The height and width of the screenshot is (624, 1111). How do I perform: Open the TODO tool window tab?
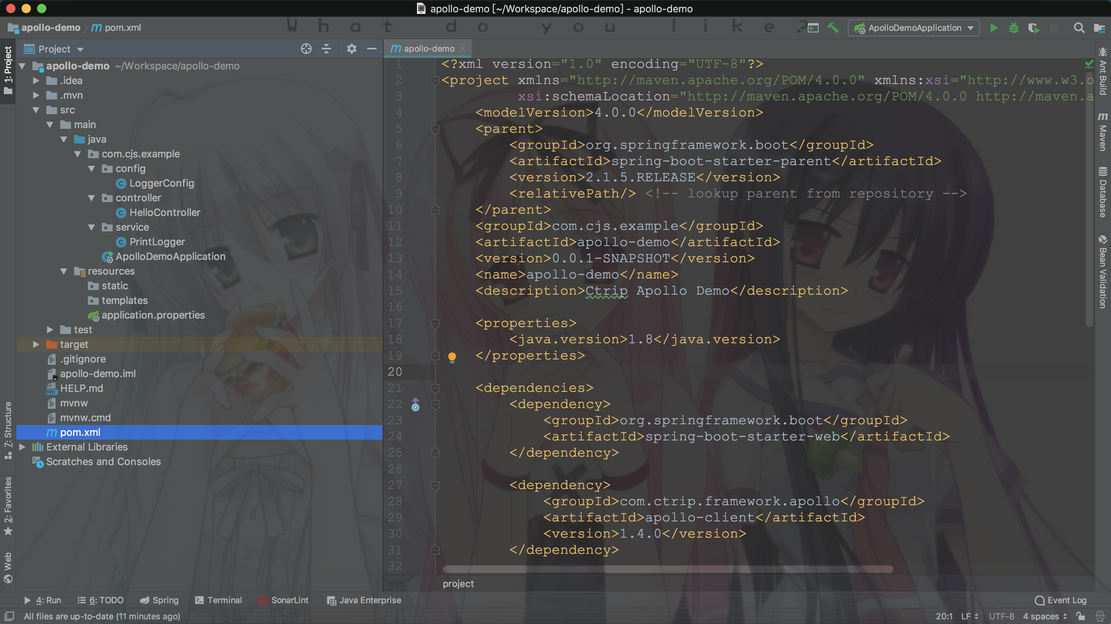coord(100,600)
